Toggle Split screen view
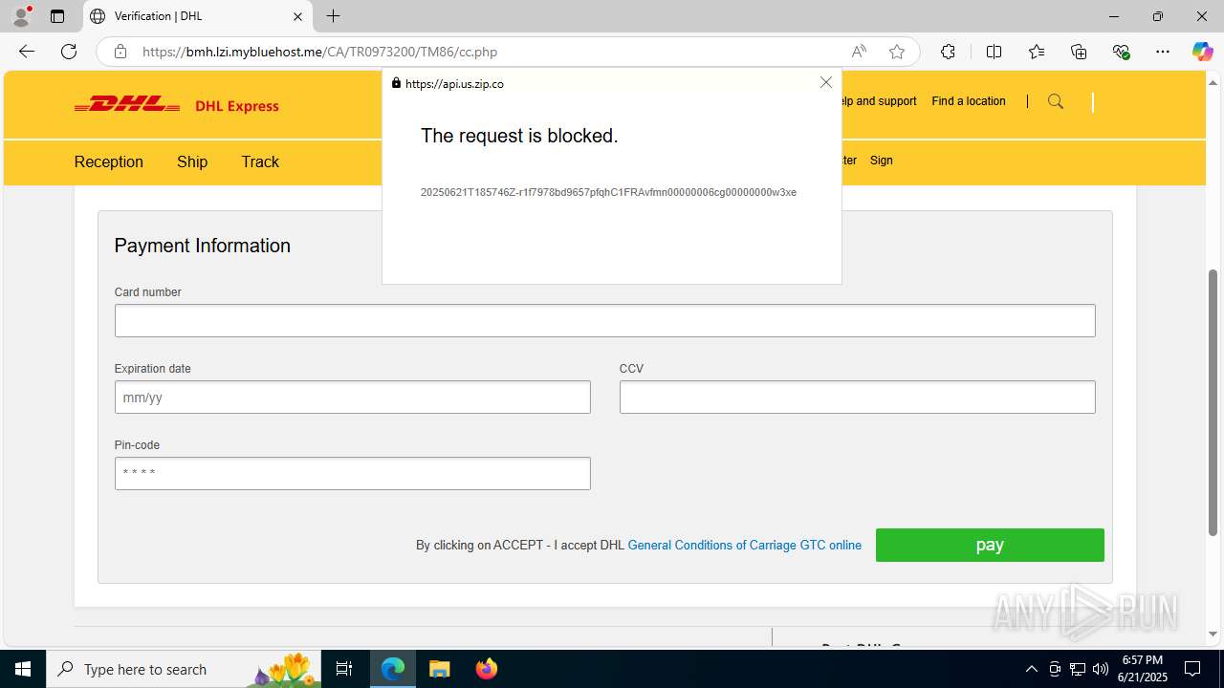This screenshot has height=688, width=1224. (994, 52)
